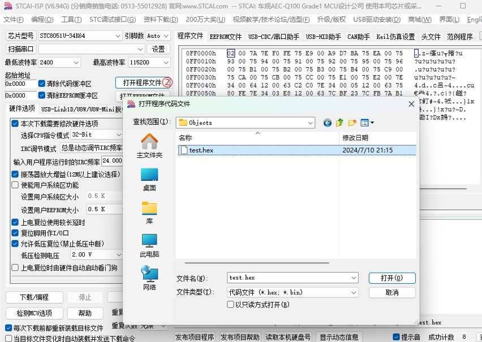The height and width of the screenshot is (342, 482).
Task: Click the Create new folder icon
Action: click(352, 123)
